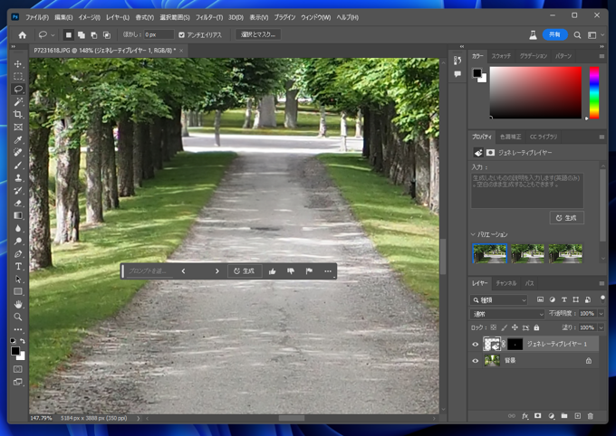Click the thumbs-up icon on generative bar
Screen dimensions: 616x436
pyautogui.click(x=273, y=271)
